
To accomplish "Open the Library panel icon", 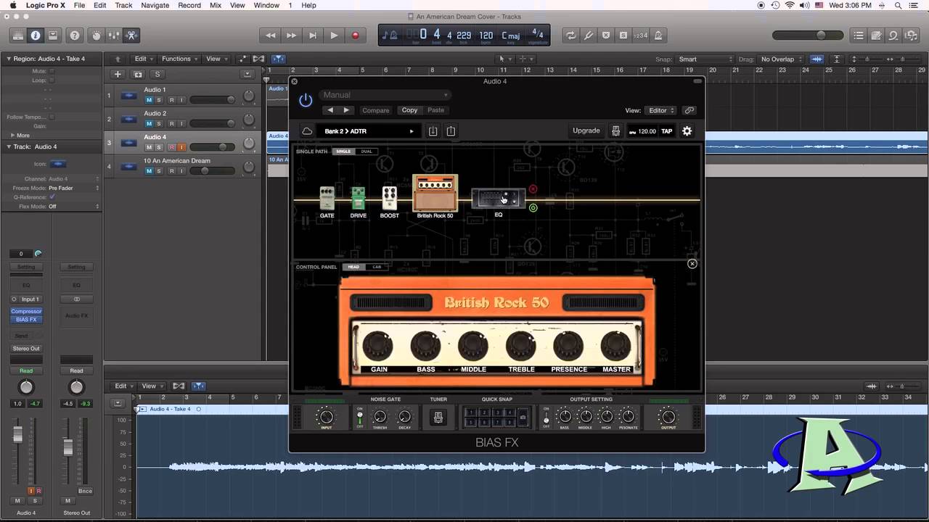I will [19, 35].
